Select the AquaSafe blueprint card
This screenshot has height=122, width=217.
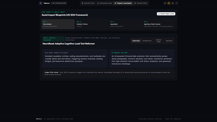pyautogui.click(x=125, y=24)
